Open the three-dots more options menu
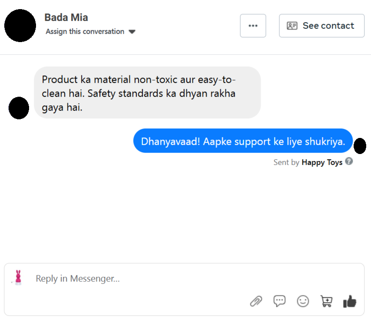The height and width of the screenshot is (321, 371). [253, 26]
